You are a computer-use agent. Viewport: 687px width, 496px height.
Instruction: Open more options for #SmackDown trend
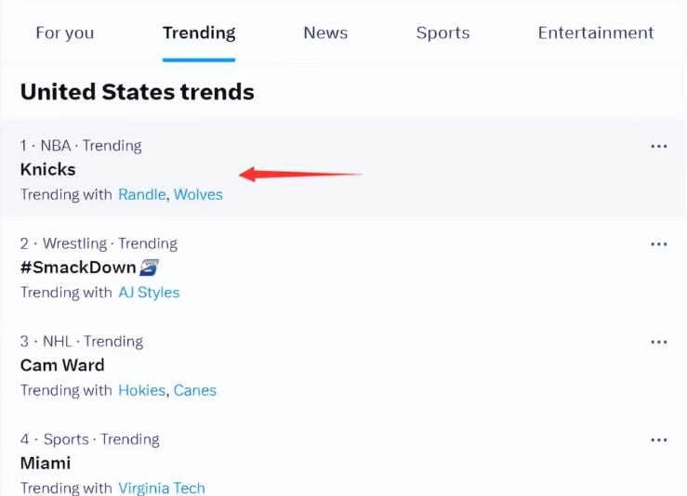659,244
